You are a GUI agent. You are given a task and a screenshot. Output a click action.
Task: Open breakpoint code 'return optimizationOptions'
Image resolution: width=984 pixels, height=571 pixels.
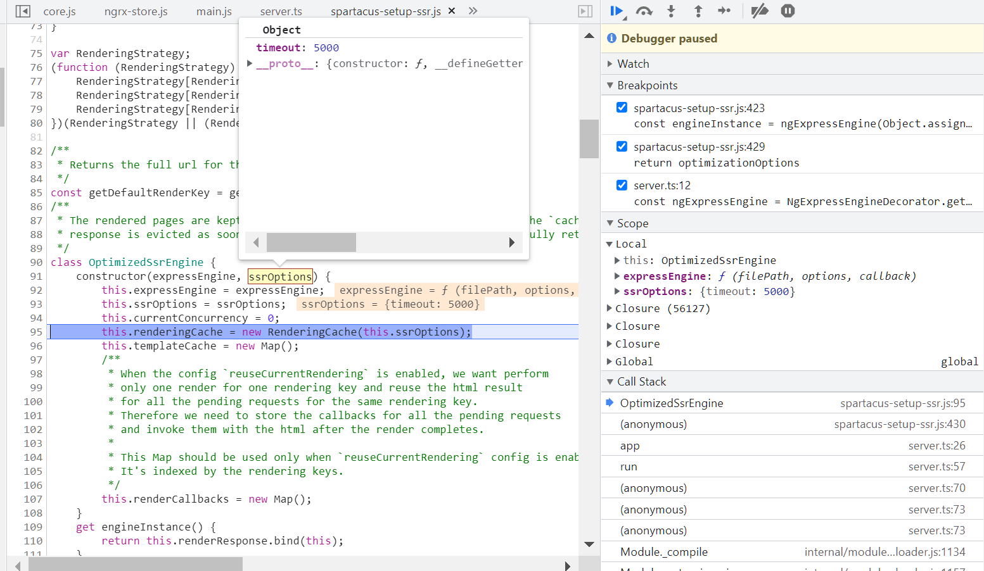[717, 163]
